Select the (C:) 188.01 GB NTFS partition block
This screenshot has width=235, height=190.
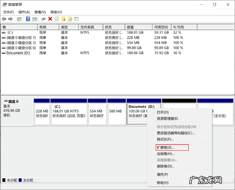[69, 112]
